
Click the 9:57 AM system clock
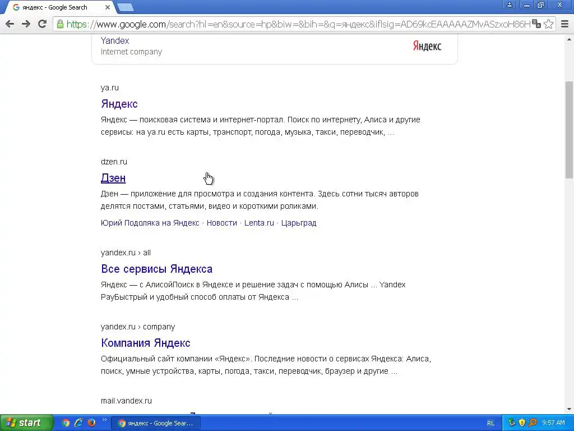553,423
